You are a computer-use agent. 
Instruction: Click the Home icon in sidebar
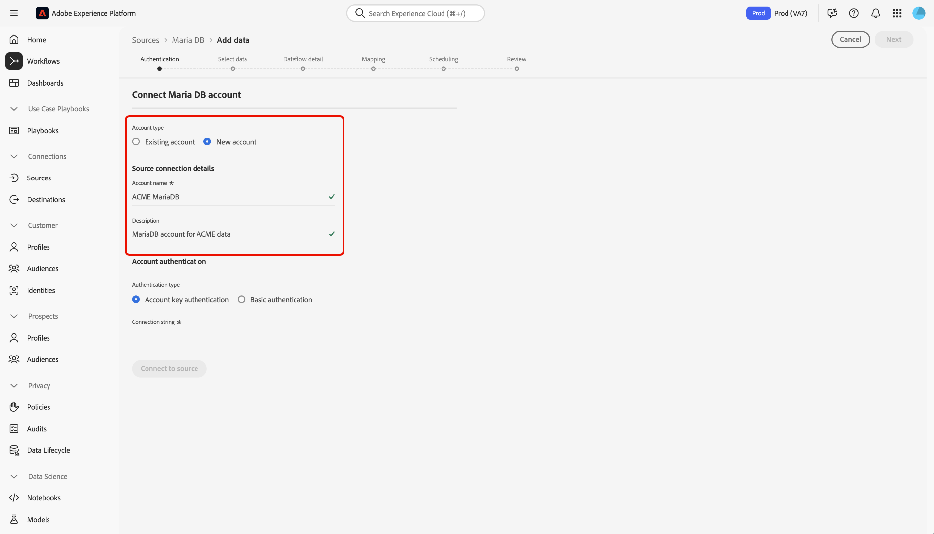click(x=14, y=40)
